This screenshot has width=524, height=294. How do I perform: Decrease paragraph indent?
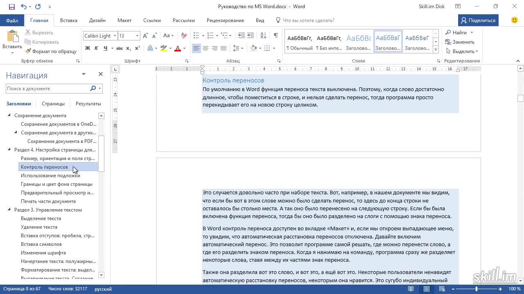point(242,36)
